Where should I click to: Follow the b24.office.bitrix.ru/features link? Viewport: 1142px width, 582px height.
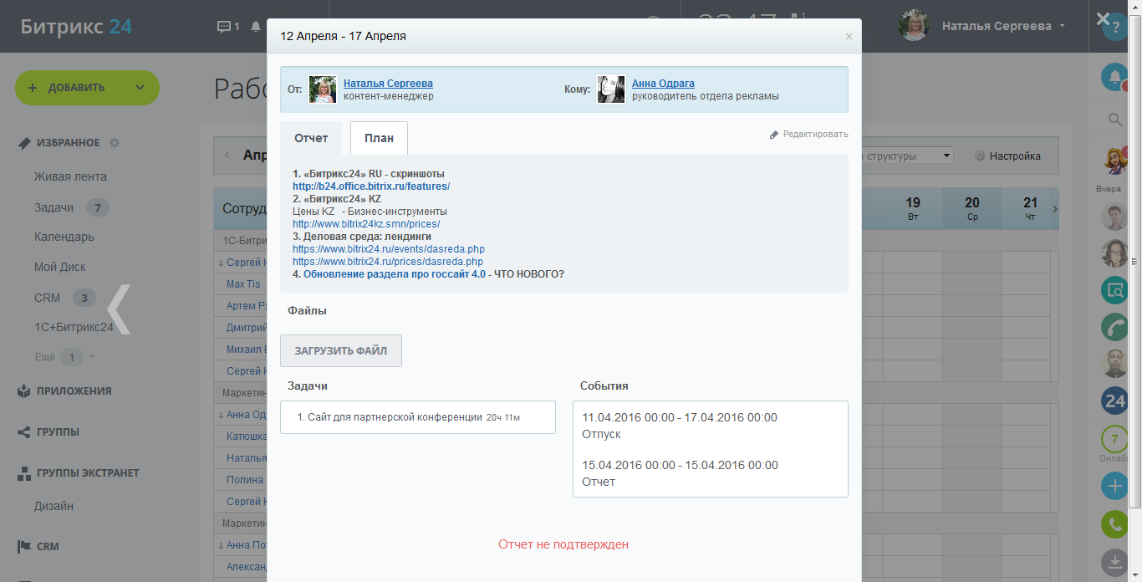click(371, 186)
